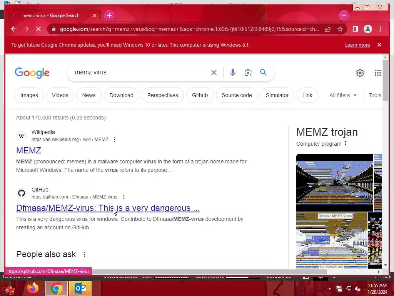Open the MEMZ Wikipedia result
394x296 pixels.
tap(28, 150)
